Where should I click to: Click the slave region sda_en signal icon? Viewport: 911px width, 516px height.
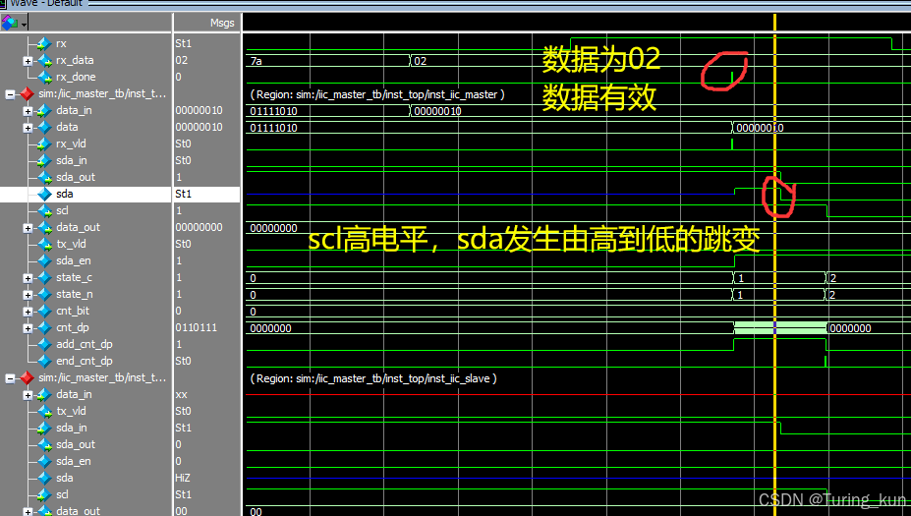point(44,461)
